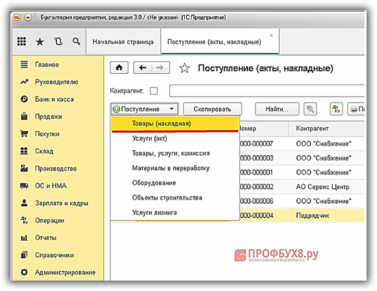The image size is (377, 291).
Task: Click the Скопировать button
Action: [x=212, y=109]
